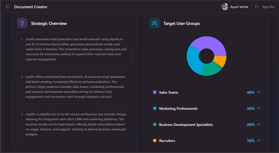Click the trend arrow next to 30%
Screen dimensions: 279x153
point(258,109)
